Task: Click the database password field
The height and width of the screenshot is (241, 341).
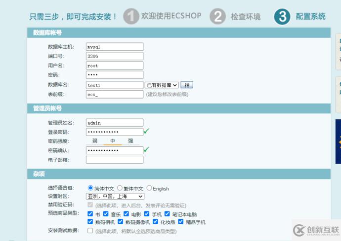Action: point(115,75)
